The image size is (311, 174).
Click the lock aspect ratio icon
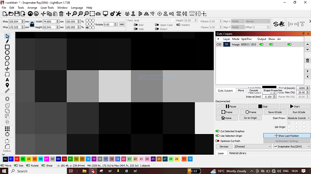point(32,24)
